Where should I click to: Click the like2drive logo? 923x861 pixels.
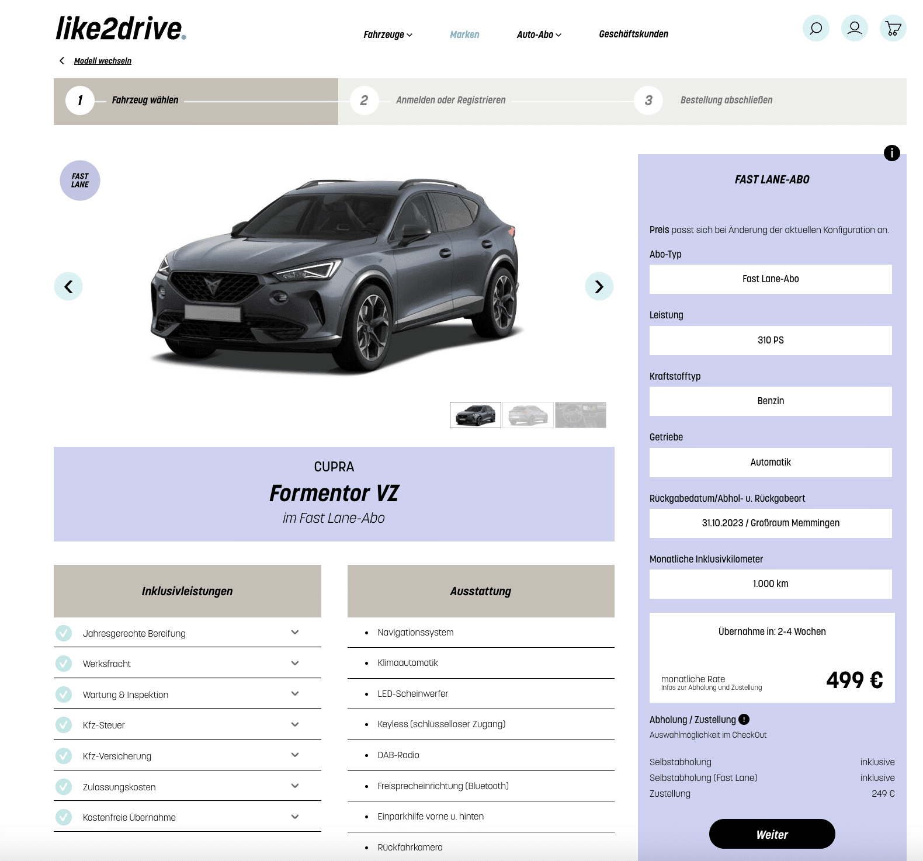121,29
